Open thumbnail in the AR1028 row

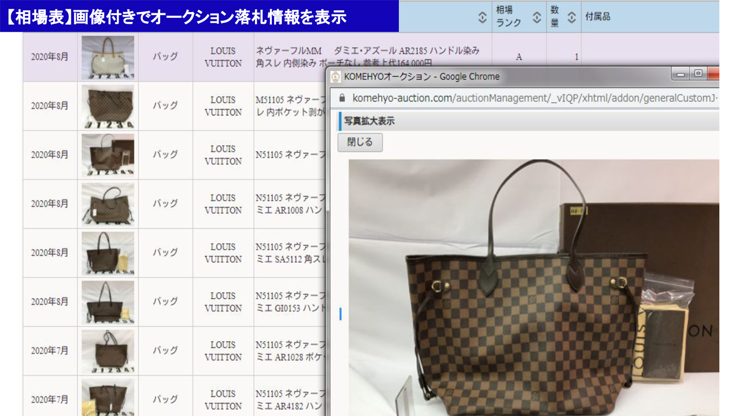pos(108,351)
